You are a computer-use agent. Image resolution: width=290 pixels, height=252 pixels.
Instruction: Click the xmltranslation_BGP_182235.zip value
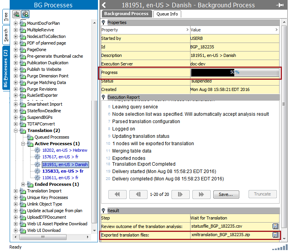[221, 235]
